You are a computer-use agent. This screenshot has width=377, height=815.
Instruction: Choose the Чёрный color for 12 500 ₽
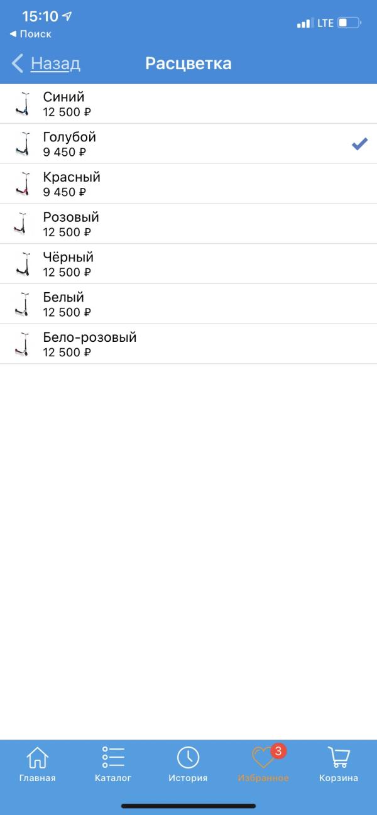(188, 264)
